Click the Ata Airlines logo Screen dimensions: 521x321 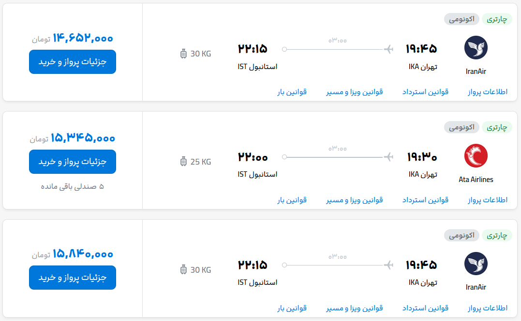pos(476,156)
